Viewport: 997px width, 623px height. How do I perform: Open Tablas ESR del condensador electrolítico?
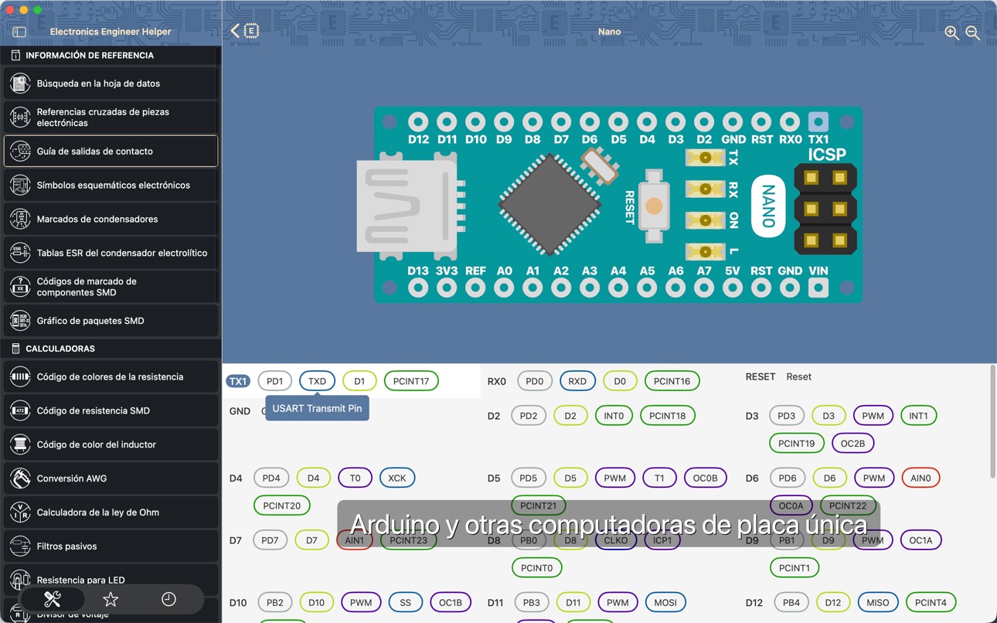(111, 253)
